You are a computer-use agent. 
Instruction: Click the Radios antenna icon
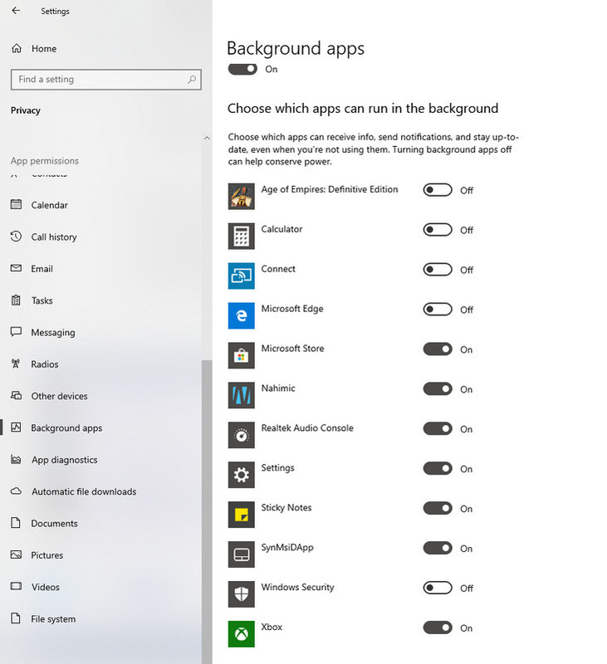pos(16,364)
